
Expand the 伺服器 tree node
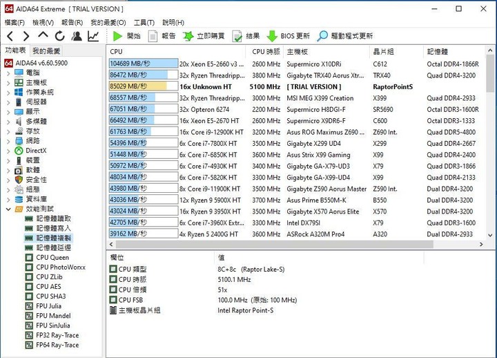click(8, 102)
